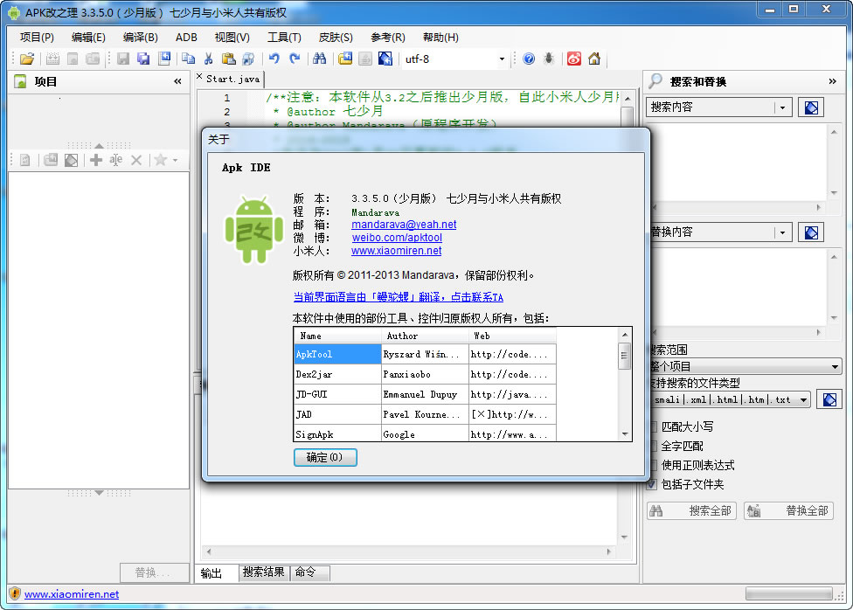The image size is (853, 610).
Task: Click the Redo arrow toolbar icon
Action: pos(295,59)
